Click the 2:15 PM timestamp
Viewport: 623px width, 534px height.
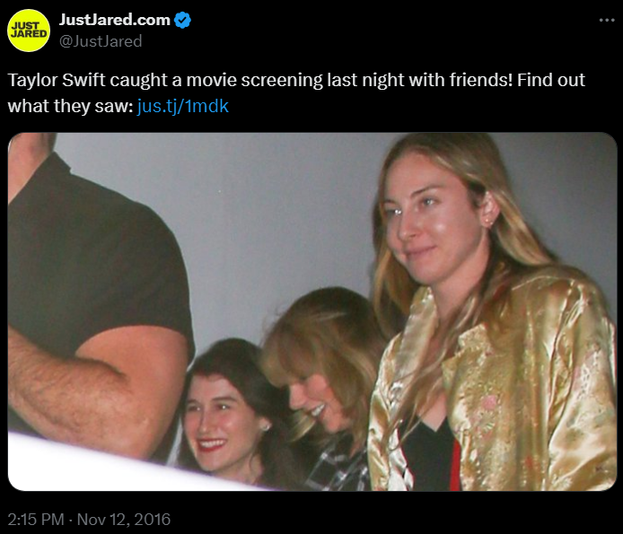34,519
